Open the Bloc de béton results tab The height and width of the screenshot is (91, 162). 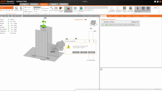point(137,16)
